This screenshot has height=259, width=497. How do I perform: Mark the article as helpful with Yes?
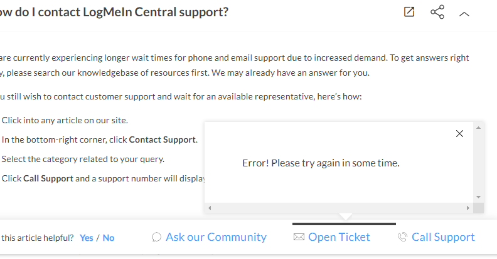(x=87, y=238)
